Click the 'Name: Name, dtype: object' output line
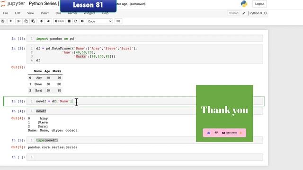The image size is (303, 170). [x=53, y=130]
